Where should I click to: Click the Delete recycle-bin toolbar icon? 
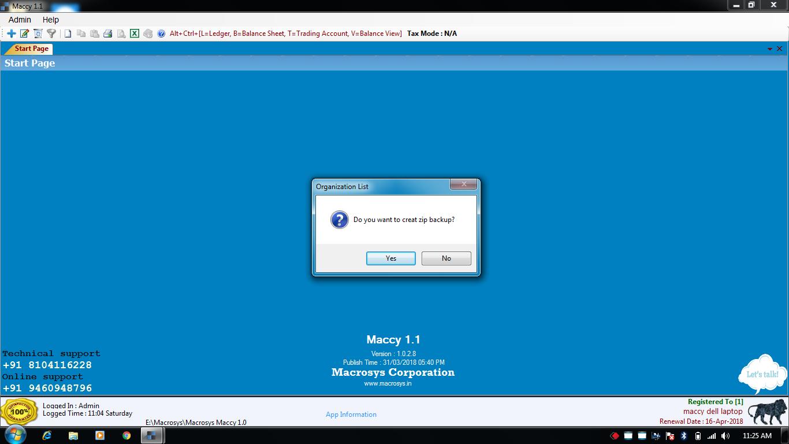[x=38, y=34]
